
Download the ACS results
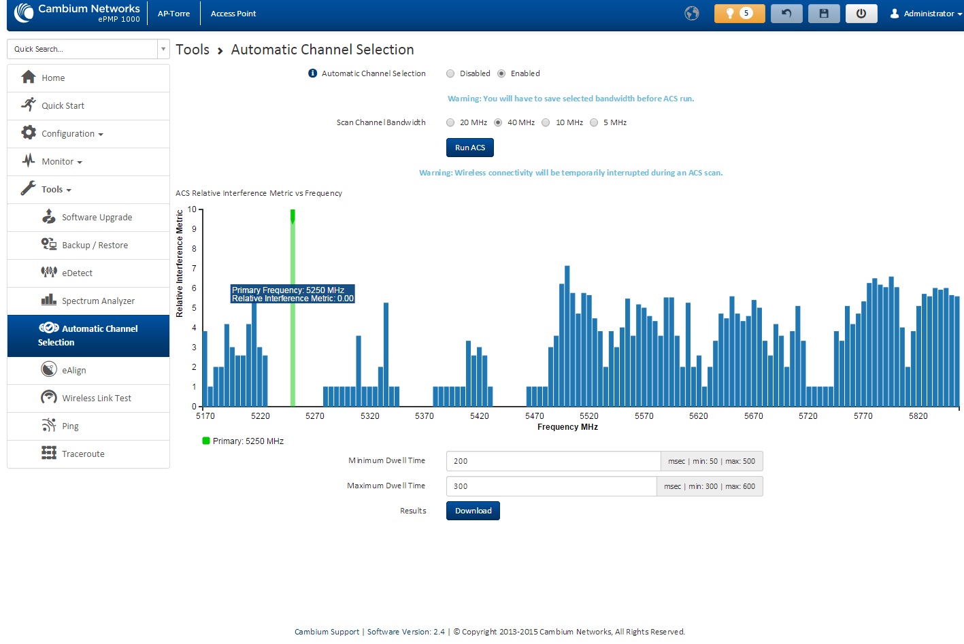click(x=473, y=511)
